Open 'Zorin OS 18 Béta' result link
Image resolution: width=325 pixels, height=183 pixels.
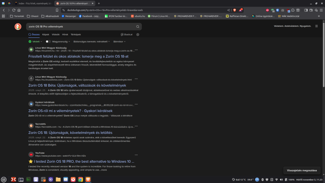tap(77, 85)
